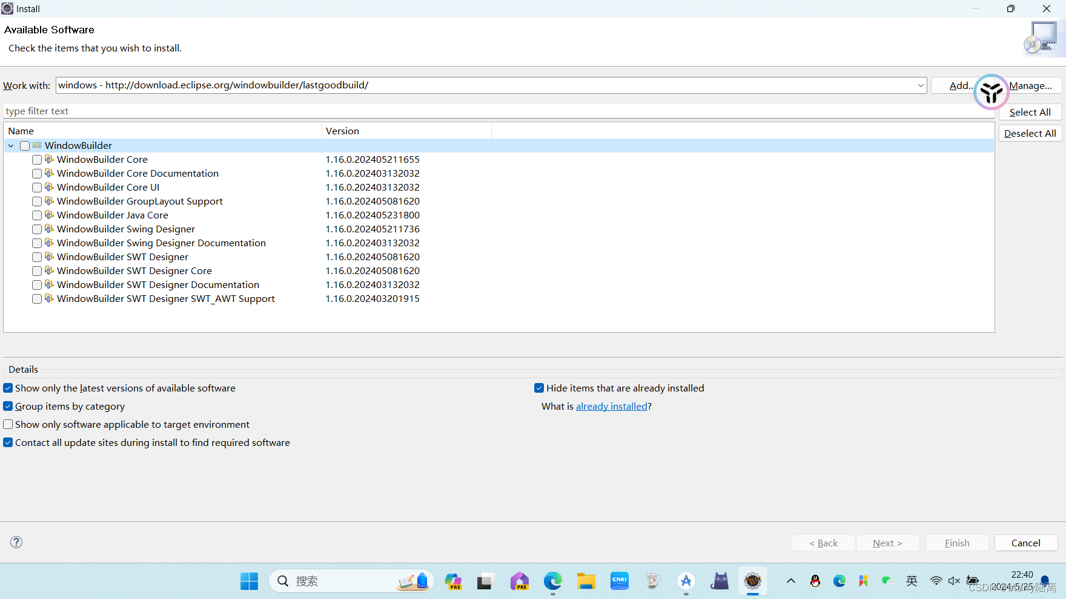Open the Copilot PRE taskbar icon
The height and width of the screenshot is (599, 1066).
(453, 581)
